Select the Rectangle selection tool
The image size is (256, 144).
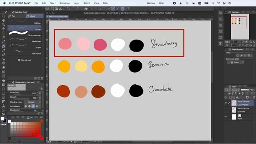coord(4,33)
